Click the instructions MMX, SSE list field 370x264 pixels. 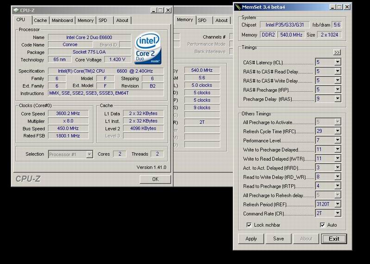[x=106, y=93]
